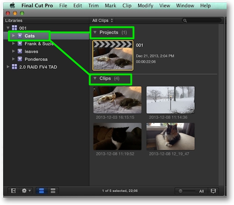Open the All Clips filter popup
The width and height of the screenshot is (234, 205).
102,21
